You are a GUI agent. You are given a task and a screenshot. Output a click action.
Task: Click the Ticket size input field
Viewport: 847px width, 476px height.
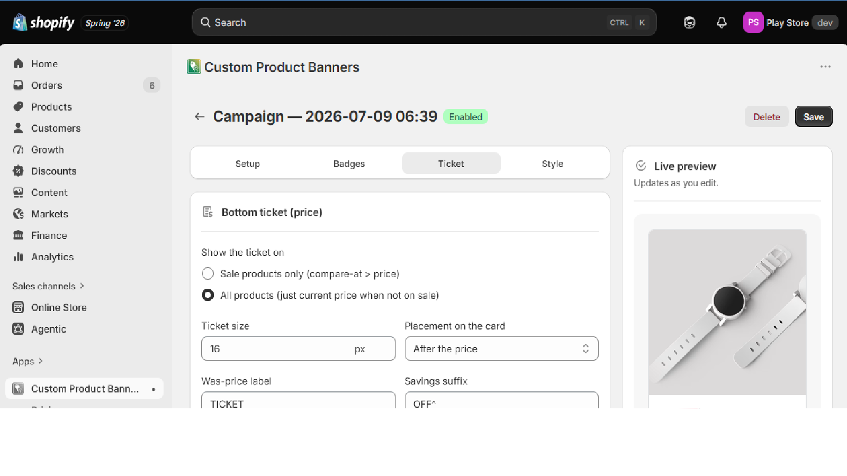pyautogui.click(x=299, y=349)
